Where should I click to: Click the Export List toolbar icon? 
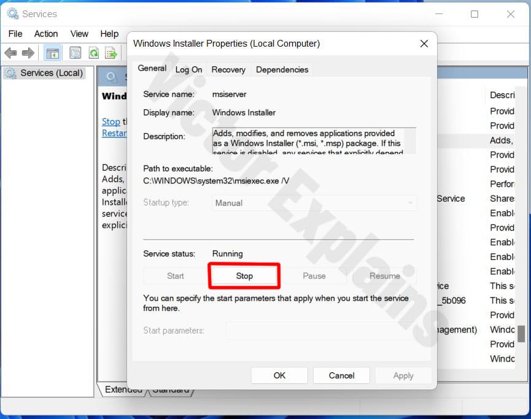(110, 53)
